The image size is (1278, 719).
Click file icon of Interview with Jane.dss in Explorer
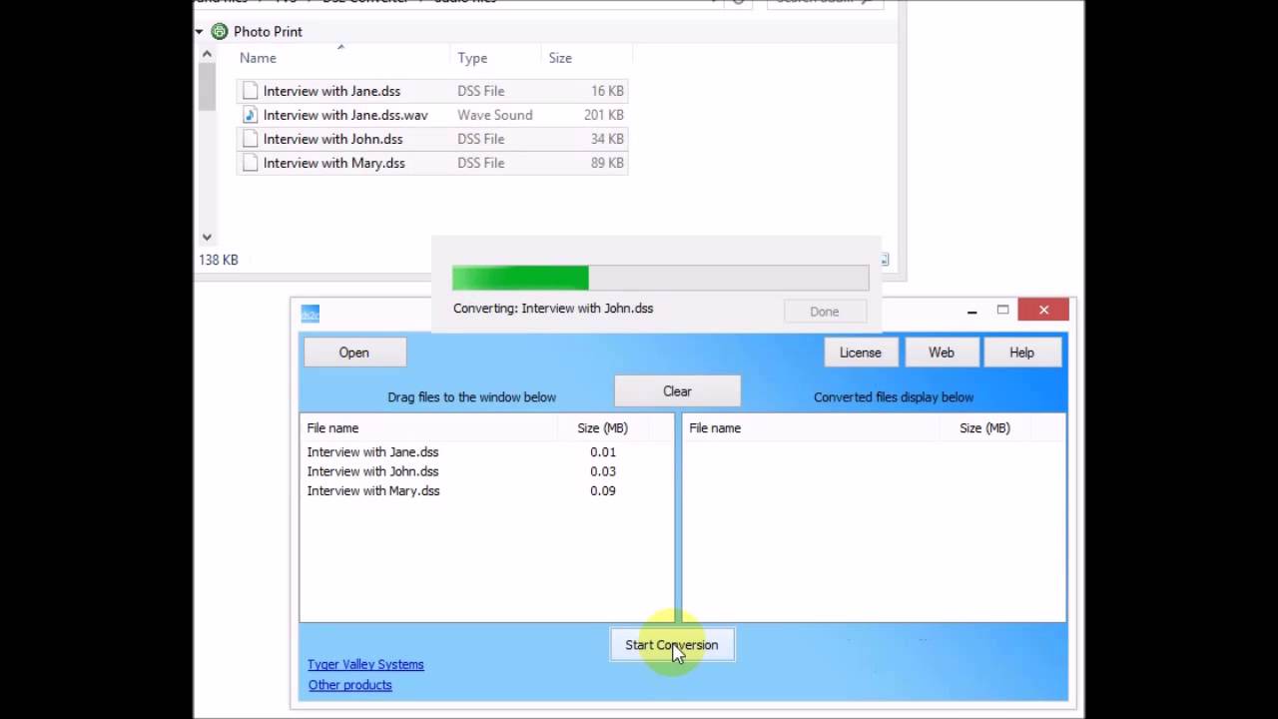click(x=250, y=91)
